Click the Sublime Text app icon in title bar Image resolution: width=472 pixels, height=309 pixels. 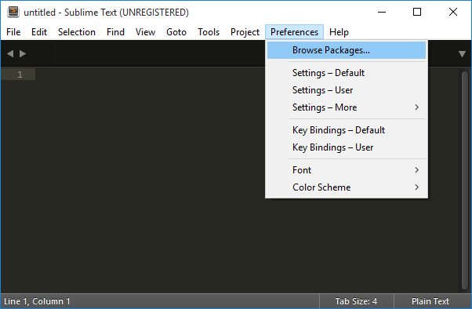(13, 12)
